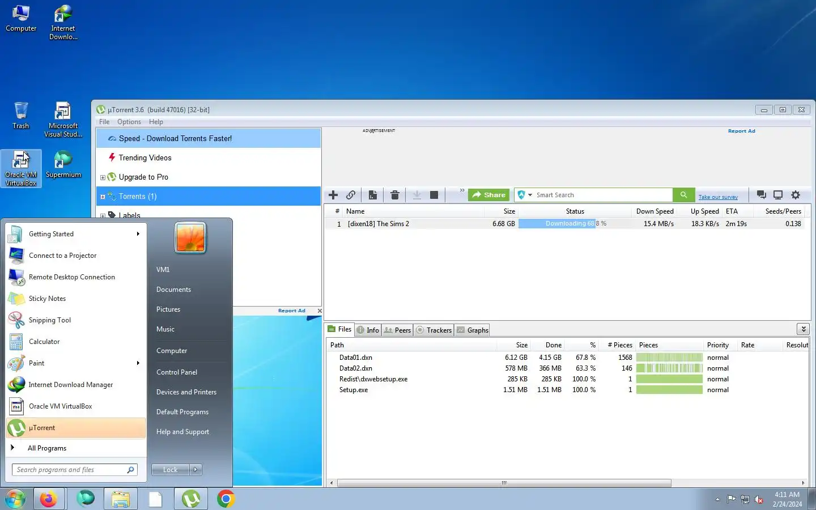Open the search provider shield dropdown
This screenshot has height=510, width=816.
[524, 195]
